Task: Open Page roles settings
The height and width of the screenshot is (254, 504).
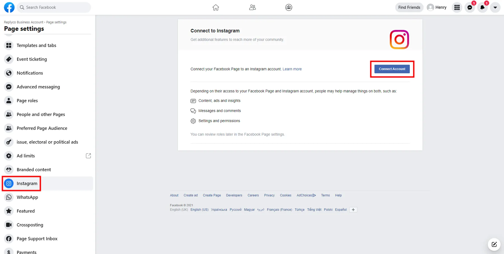Action: [48, 101]
